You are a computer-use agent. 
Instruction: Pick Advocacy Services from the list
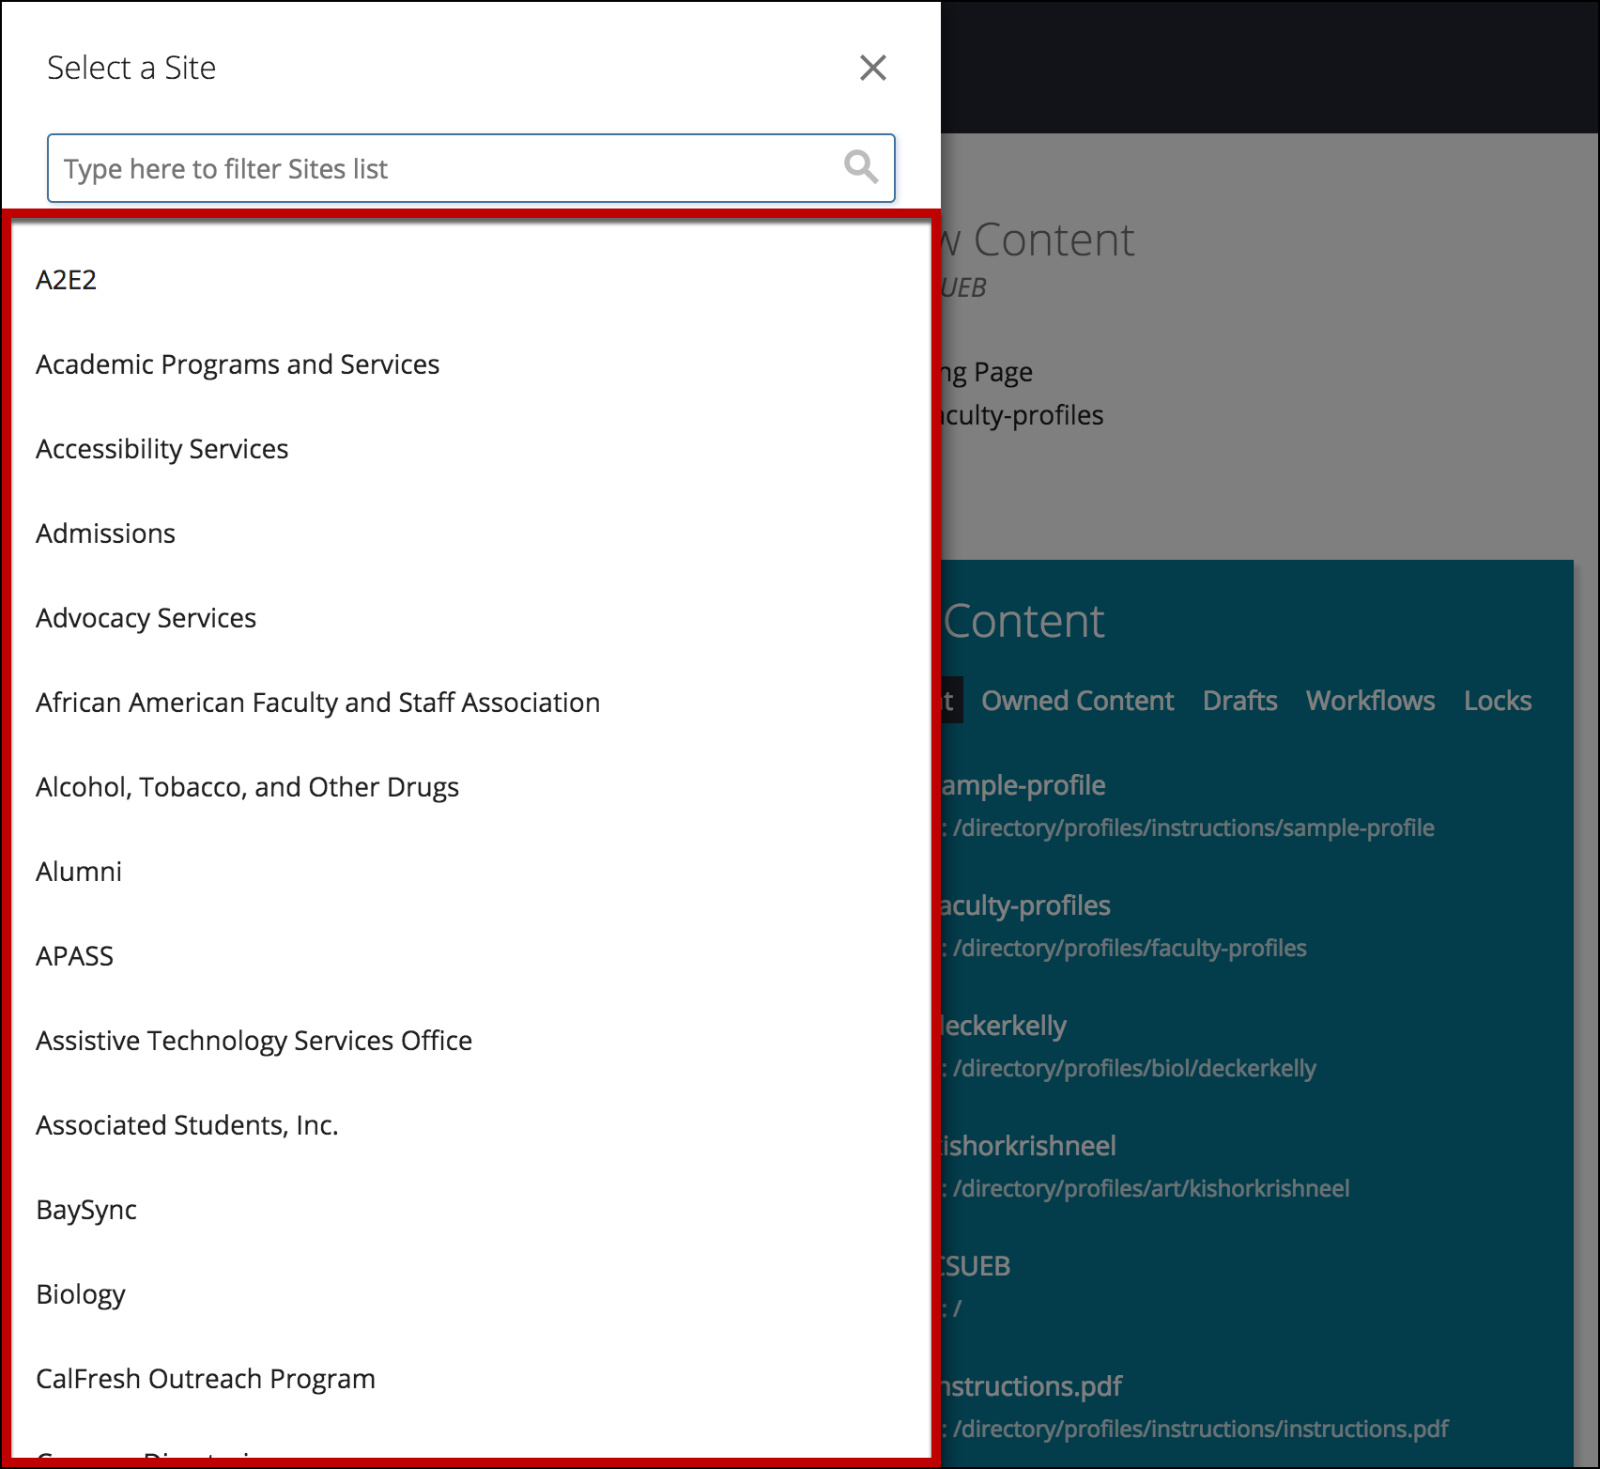[146, 618]
